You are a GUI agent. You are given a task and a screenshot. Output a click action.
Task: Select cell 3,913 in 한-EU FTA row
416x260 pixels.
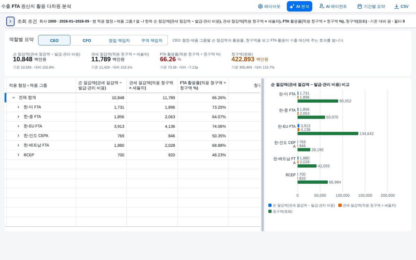[x=101, y=126]
